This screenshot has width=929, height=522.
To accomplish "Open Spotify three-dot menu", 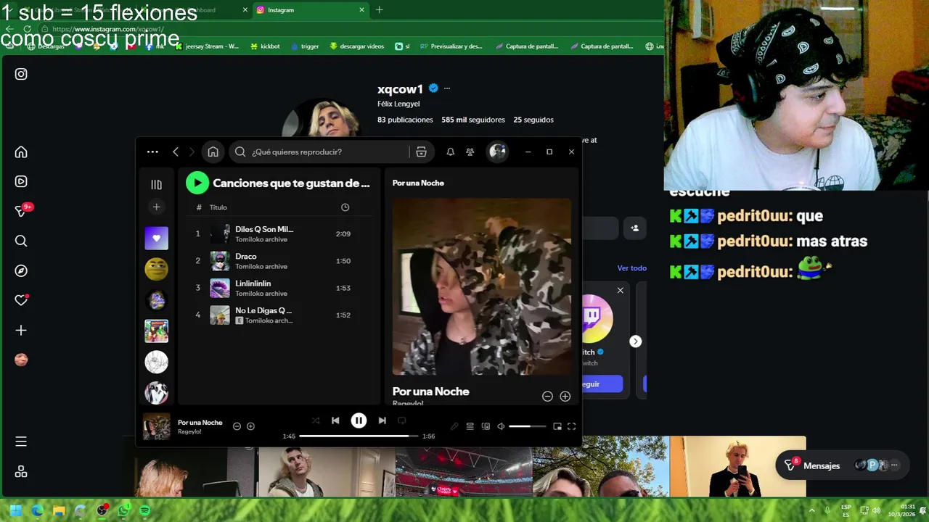I will (x=152, y=152).
